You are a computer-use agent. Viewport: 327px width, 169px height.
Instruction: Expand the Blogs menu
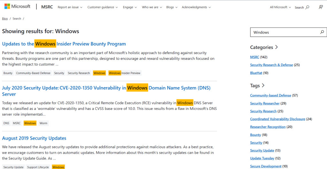[172, 7]
